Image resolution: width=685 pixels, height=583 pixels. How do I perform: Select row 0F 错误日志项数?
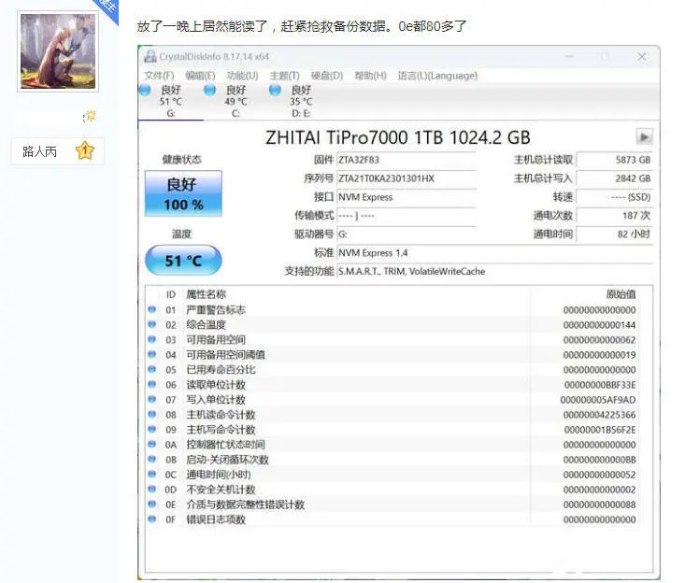392,519
